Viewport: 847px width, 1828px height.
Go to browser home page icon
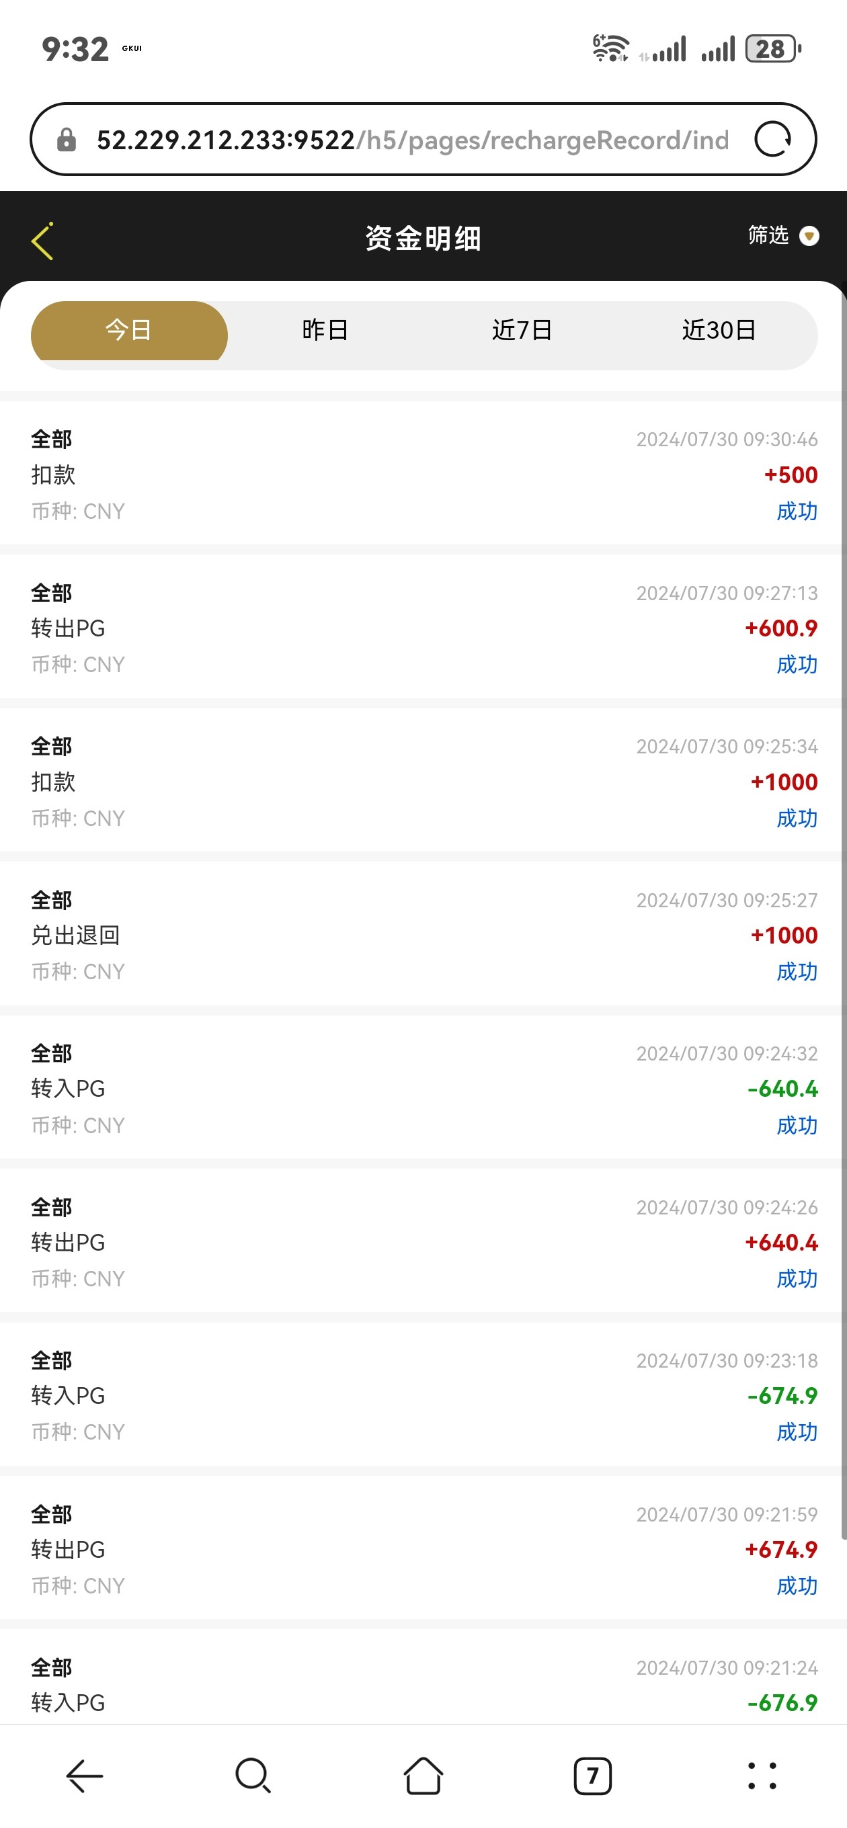tap(423, 1776)
